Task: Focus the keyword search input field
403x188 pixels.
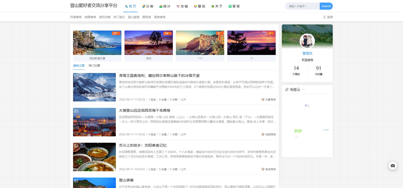Action: pos(302,6)
